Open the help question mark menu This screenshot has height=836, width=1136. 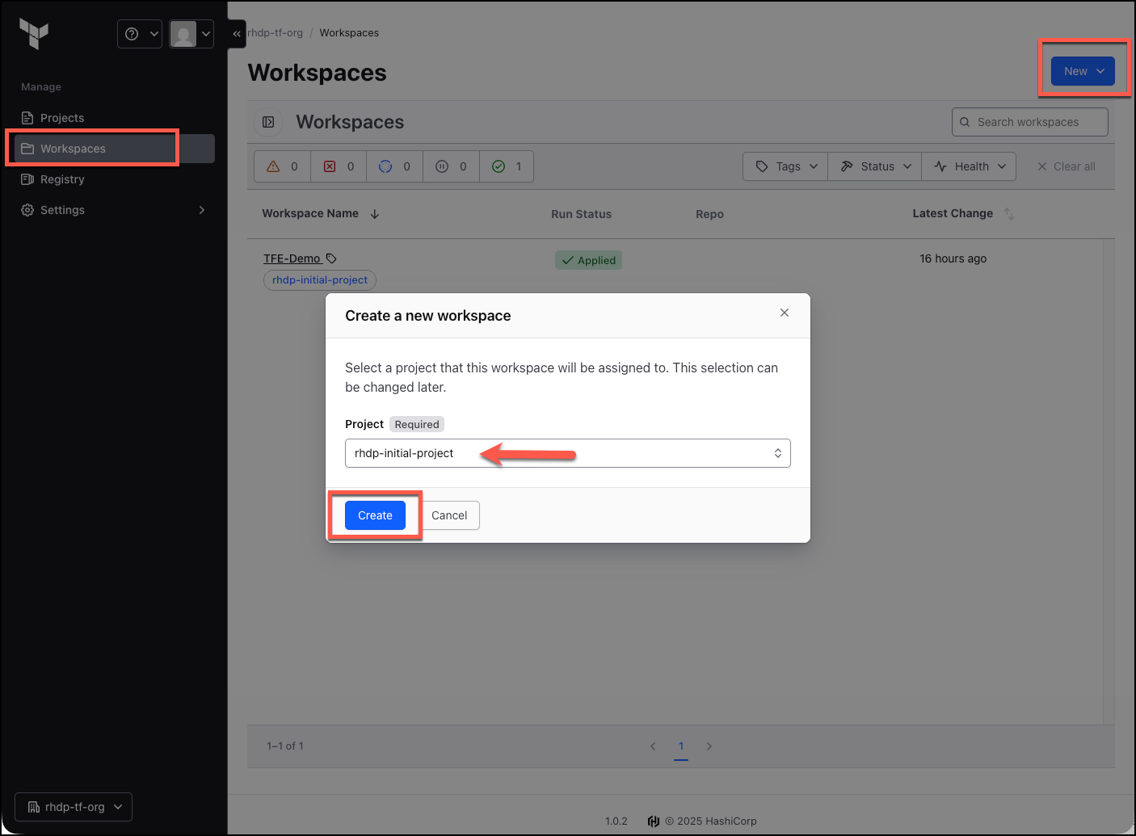coord(140,34)
